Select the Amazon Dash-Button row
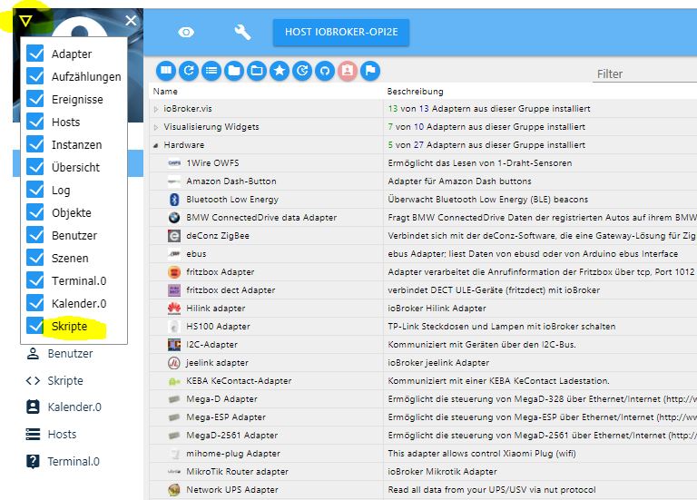This screenshot has width=697, height=500. coord(423,181)
